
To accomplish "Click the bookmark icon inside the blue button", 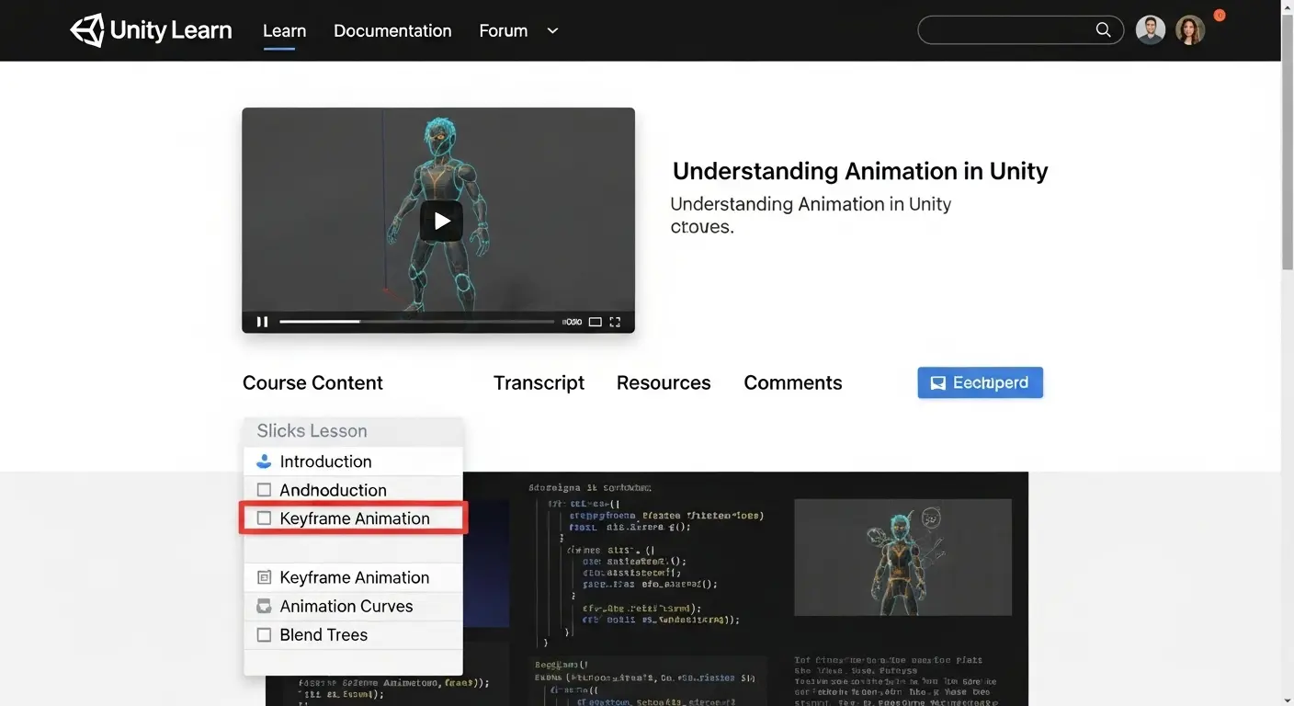I will tap(937, 382).
